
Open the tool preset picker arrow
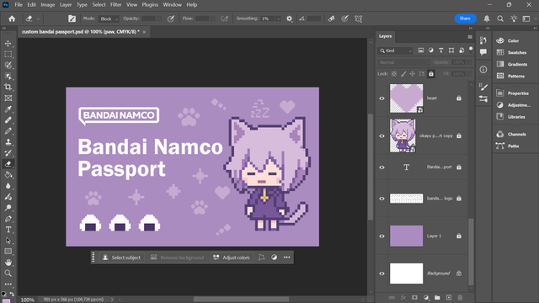pos(38,19)
